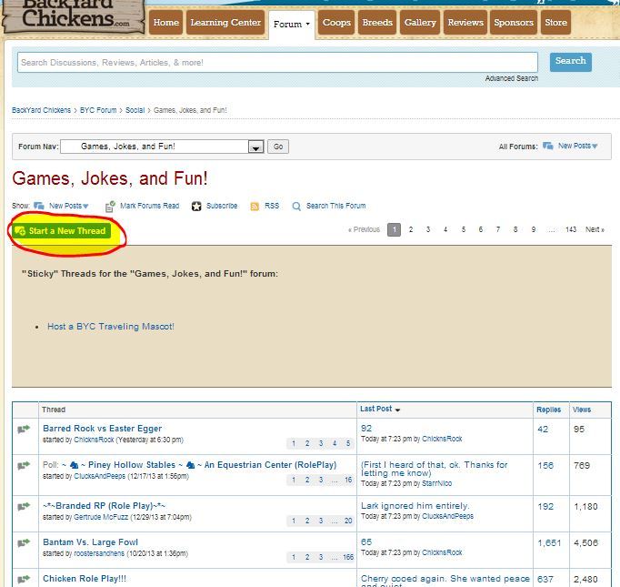Open the last post '92' in Barred Rock thread
Image resolution: width=620 pixels, height=587 pixels.
click(x=366, y=429)
